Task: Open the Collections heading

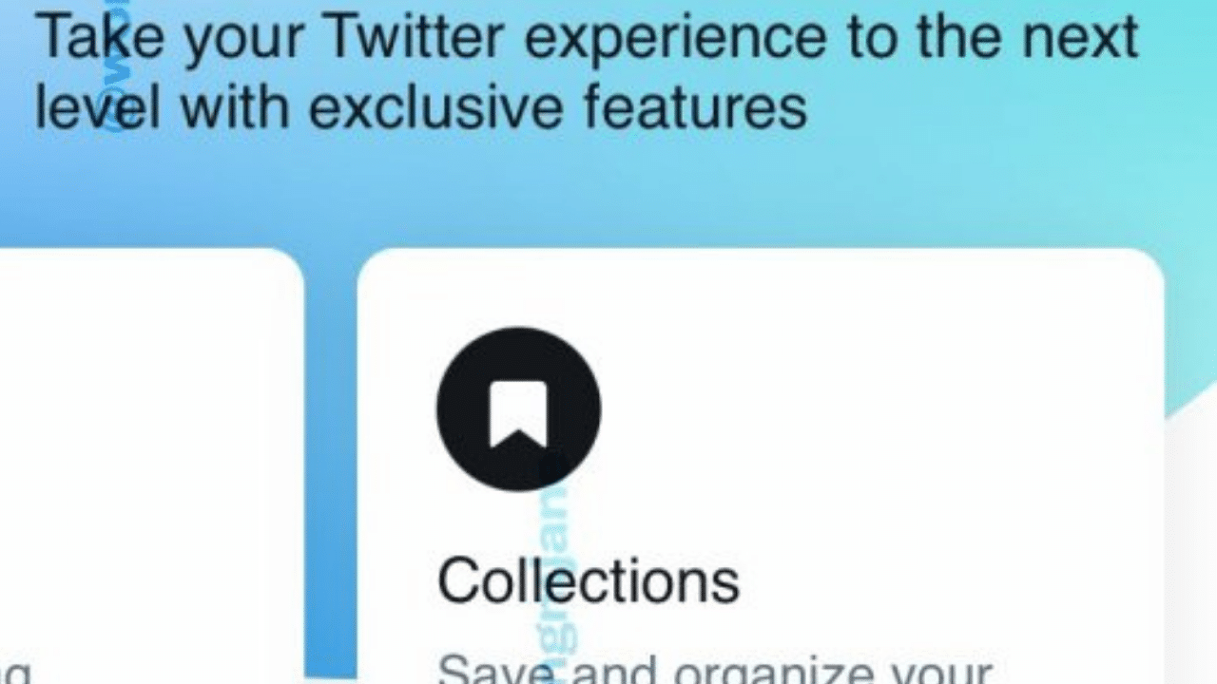Action: 589,580
